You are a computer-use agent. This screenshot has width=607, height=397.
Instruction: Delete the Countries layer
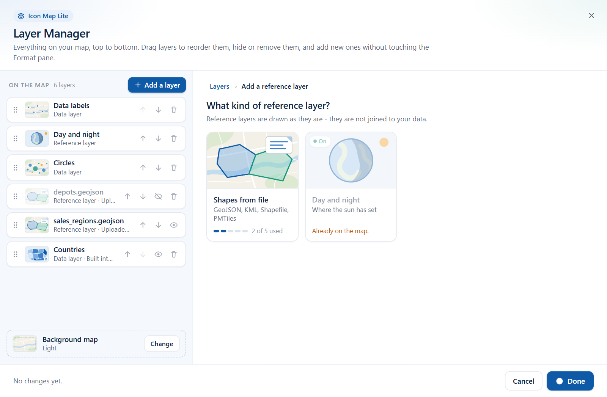click(174, 254)
